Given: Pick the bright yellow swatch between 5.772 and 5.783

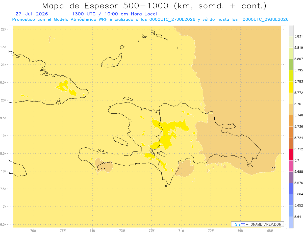Looking at the screenshot, I should point(291,87).
